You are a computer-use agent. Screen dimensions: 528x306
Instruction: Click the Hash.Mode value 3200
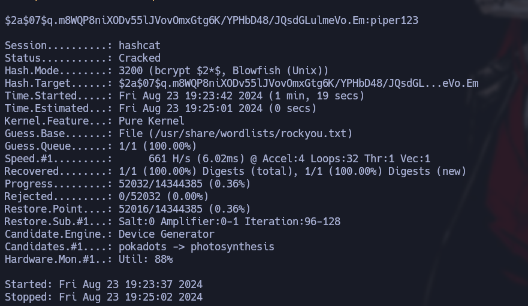click(131, 71)
